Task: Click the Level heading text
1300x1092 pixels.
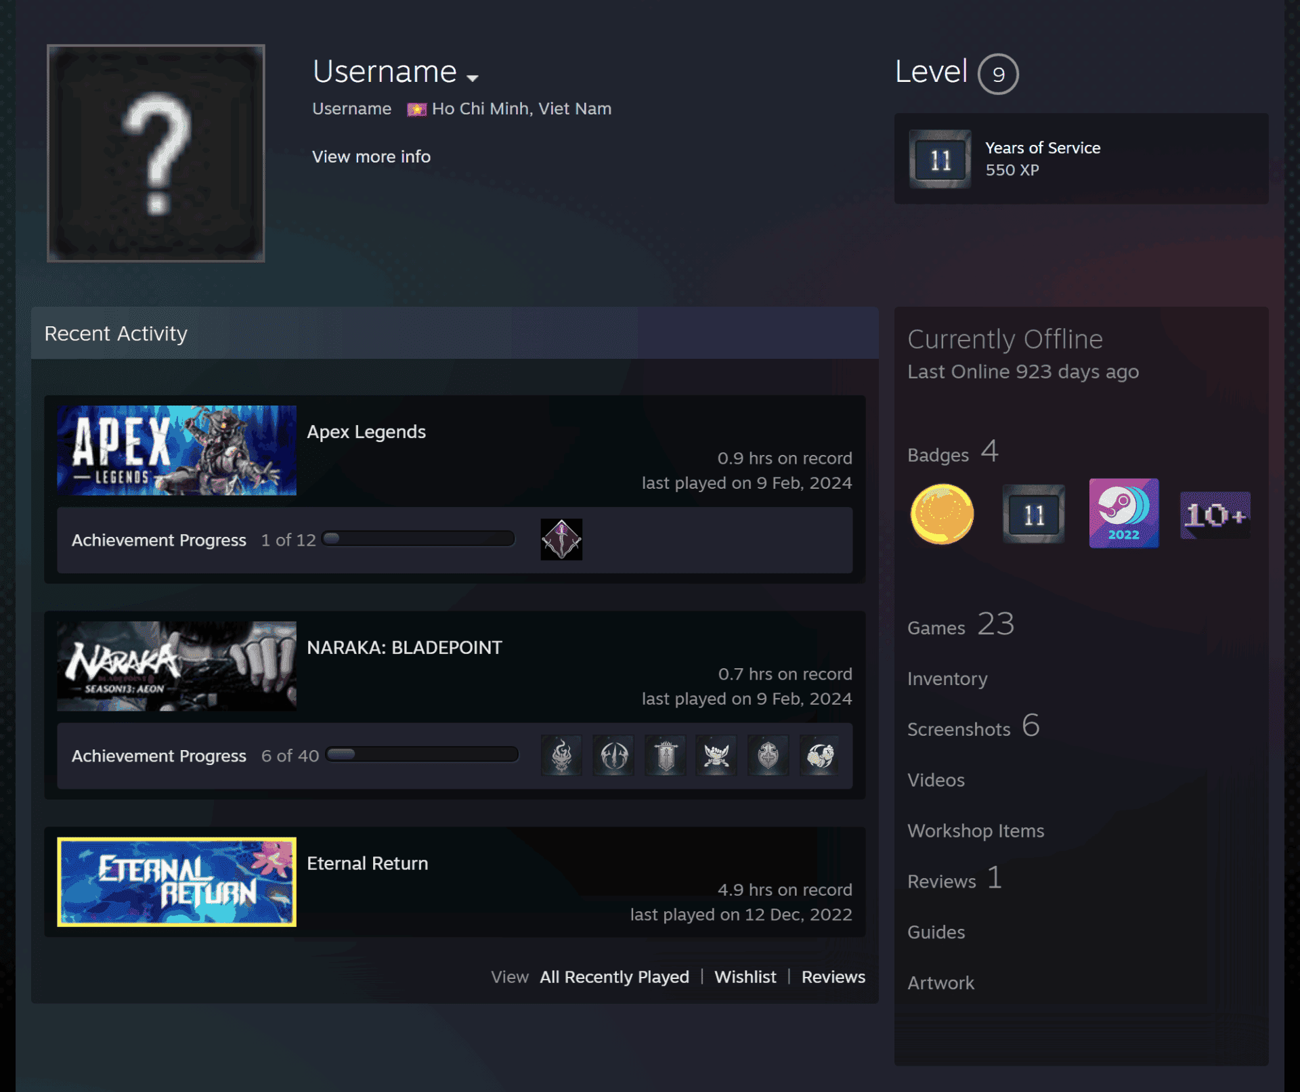Action: click(x=931, y=72)
